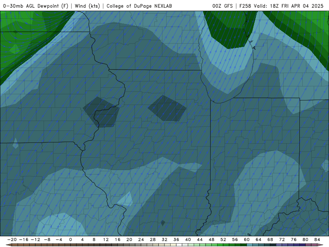Click the '-4' value on color scale
This screenshot has width=329, height=247.
[59, 240]
